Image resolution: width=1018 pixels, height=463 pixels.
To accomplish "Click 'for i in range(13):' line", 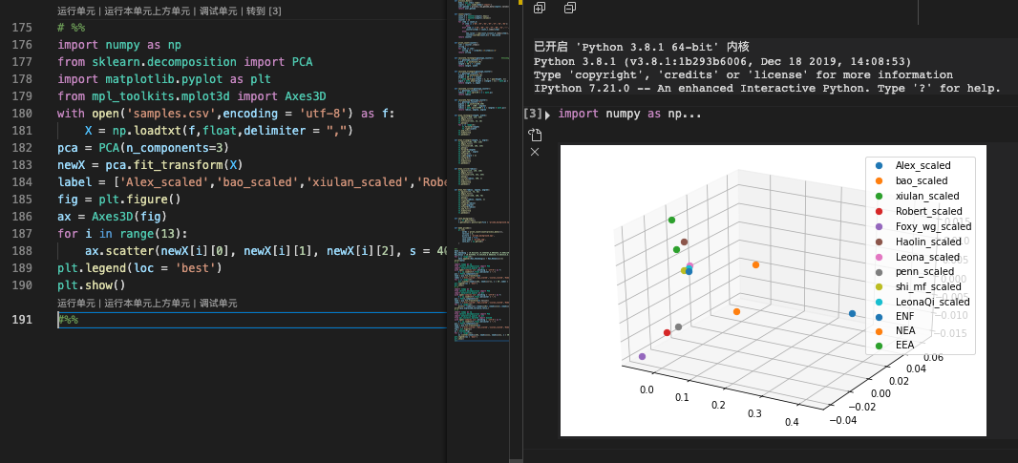I will coord(122,234).
